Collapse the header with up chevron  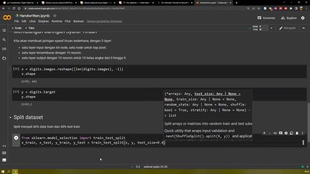coord(304,28)
